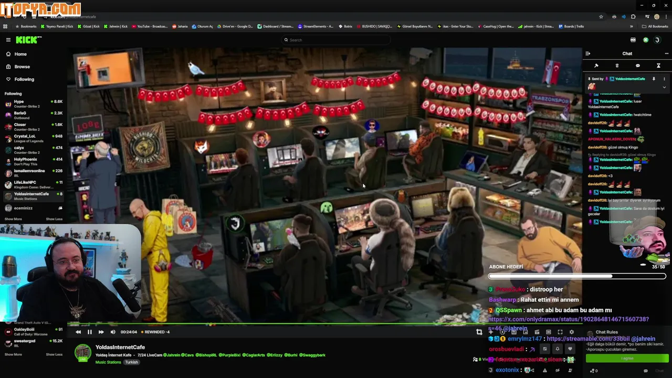This screenshot has width=672, height=378.
Task: Open All Bookmarks in the browser bar
Action: 655,26
